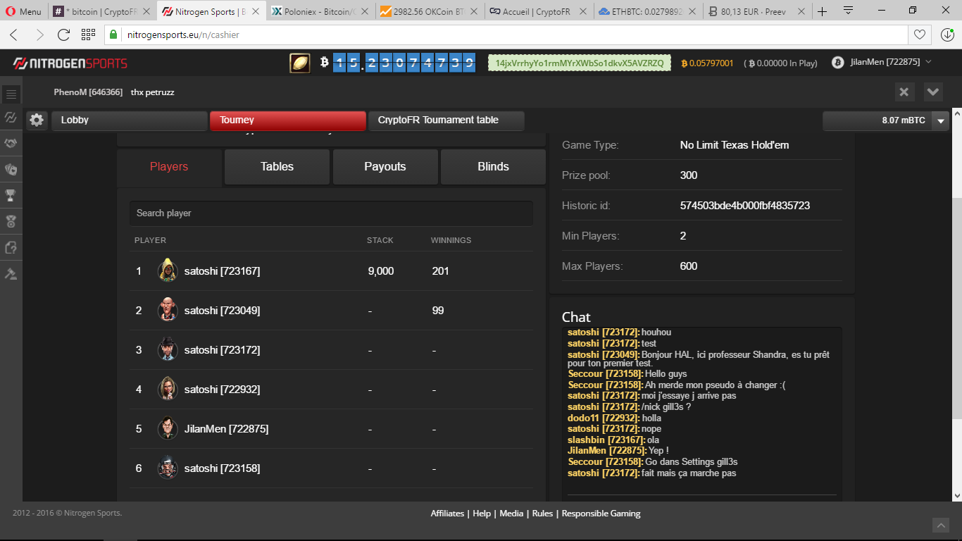The height and width of the screenshot is (541, 962).
Task: Switch to the Players tab
Action: click(x=169, y=167)
